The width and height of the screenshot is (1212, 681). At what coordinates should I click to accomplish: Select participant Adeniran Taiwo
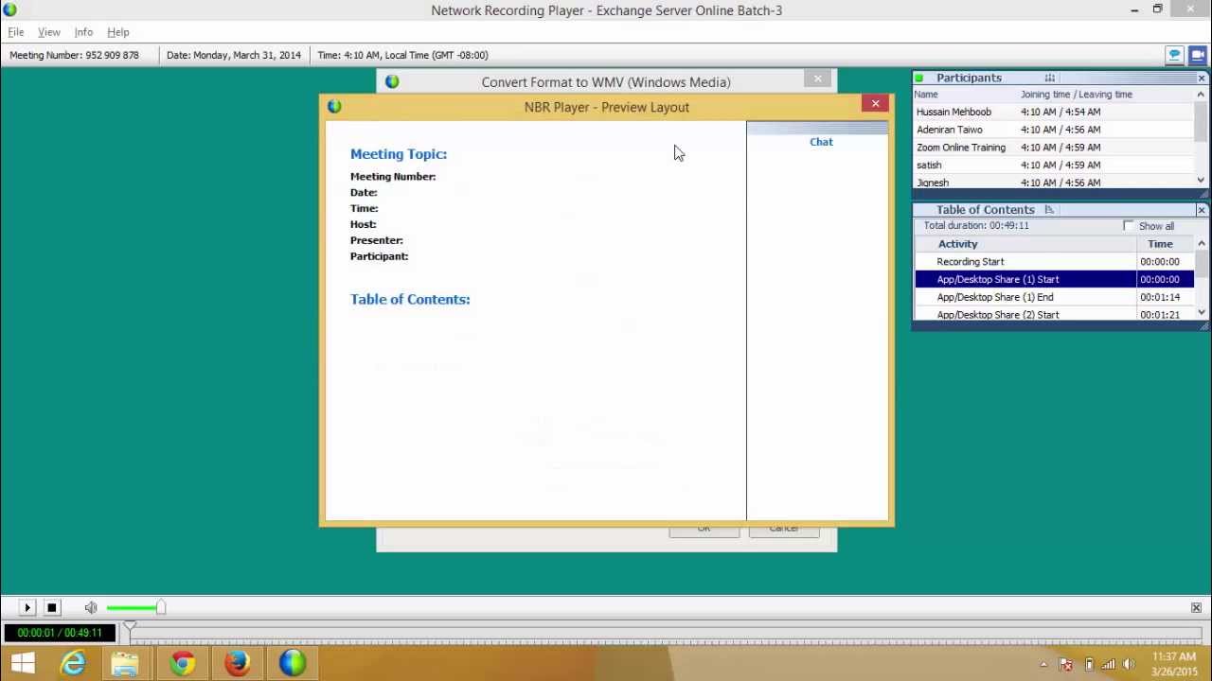click(950, 130)
